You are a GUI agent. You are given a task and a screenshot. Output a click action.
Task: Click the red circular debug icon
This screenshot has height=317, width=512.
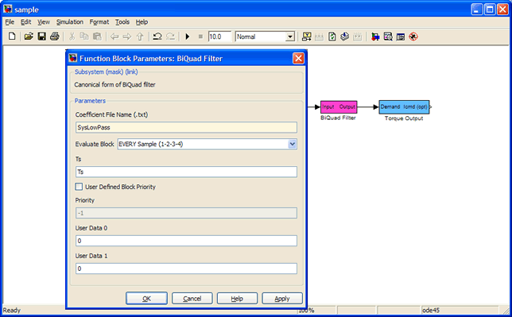[413, 37]
